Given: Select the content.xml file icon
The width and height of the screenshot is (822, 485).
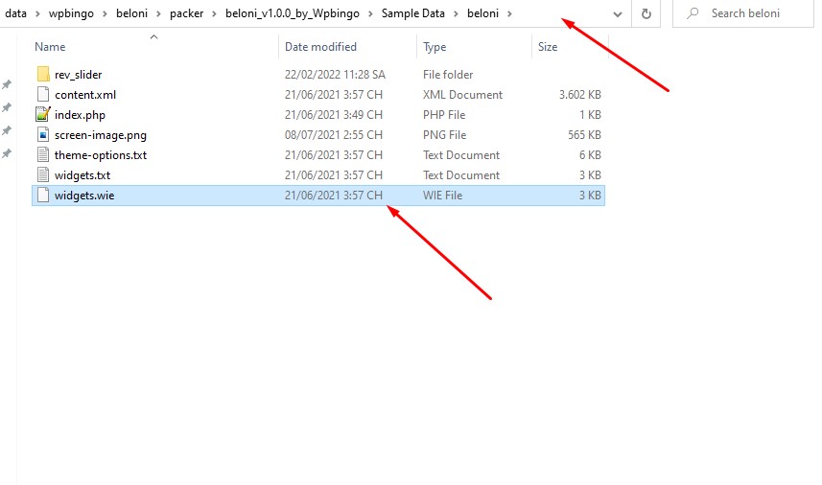Looking at the screenshot, I should tap(43, 94).
